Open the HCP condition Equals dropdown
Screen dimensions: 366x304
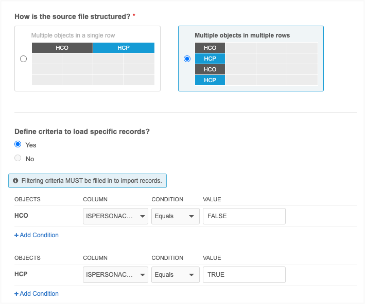(176, 275)
